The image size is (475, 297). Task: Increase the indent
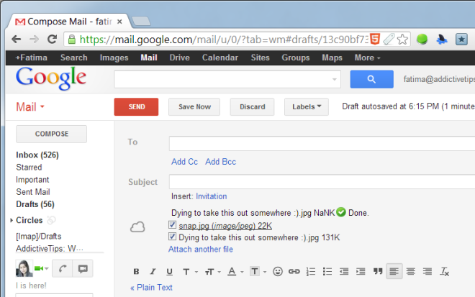click(361, 272)
